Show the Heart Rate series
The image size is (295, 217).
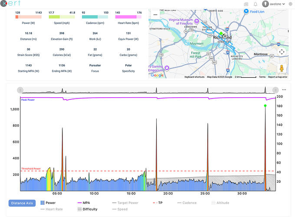click(50, 209)
